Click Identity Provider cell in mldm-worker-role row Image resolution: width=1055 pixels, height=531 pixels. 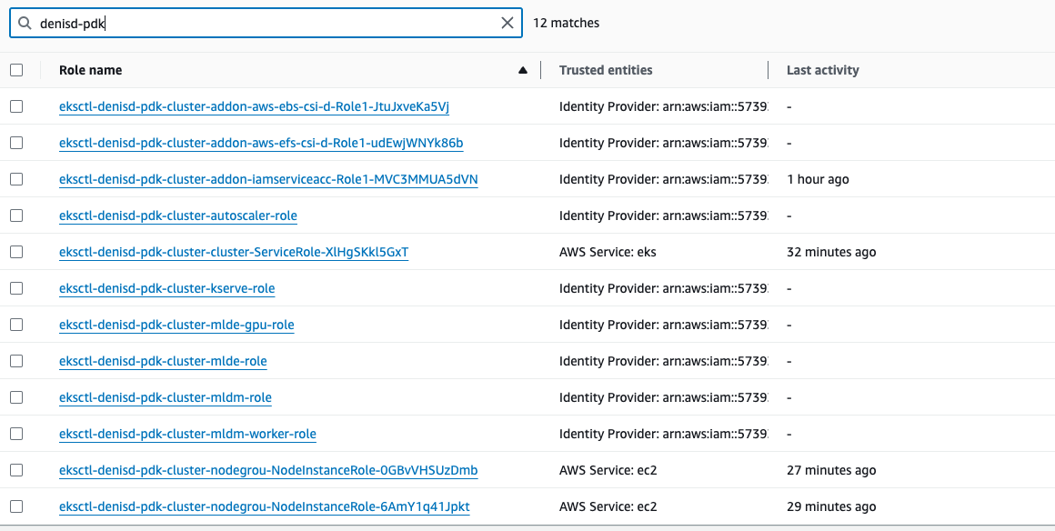(663, 434)
